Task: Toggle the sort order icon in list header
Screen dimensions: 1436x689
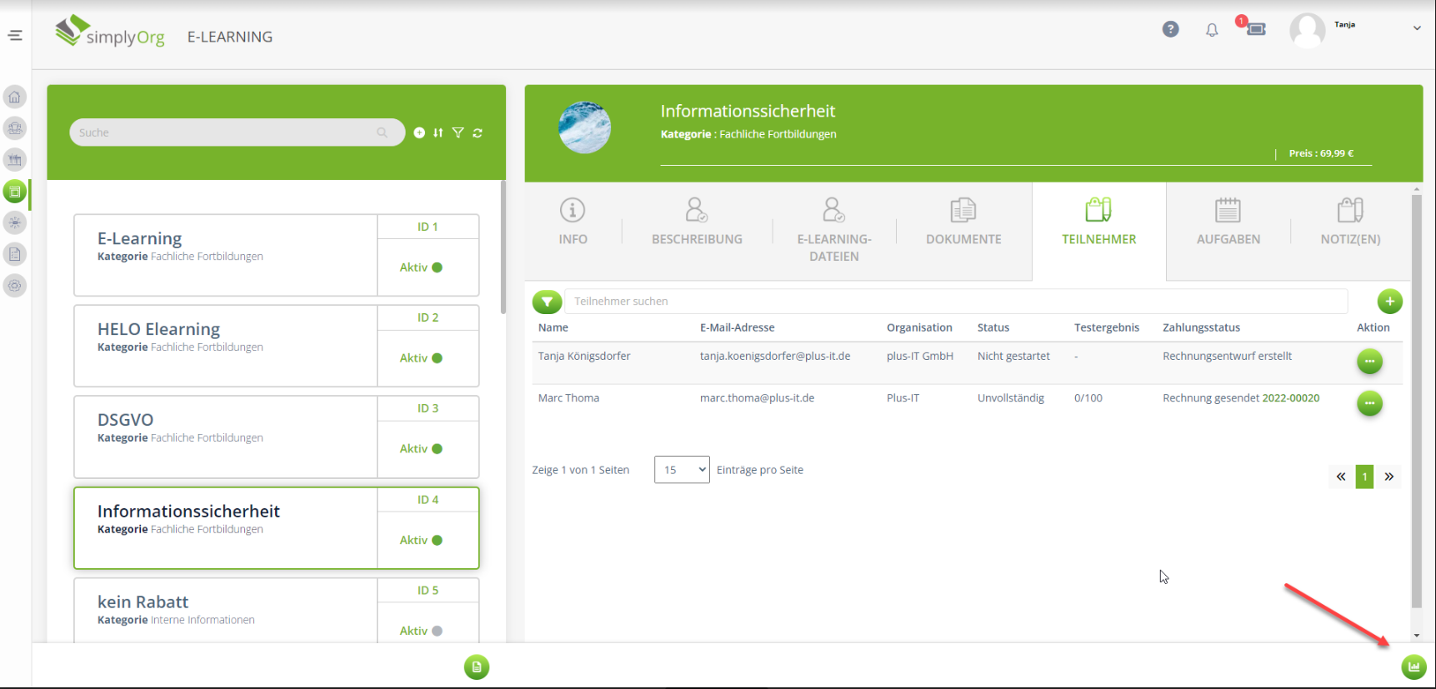Action: 438,132
